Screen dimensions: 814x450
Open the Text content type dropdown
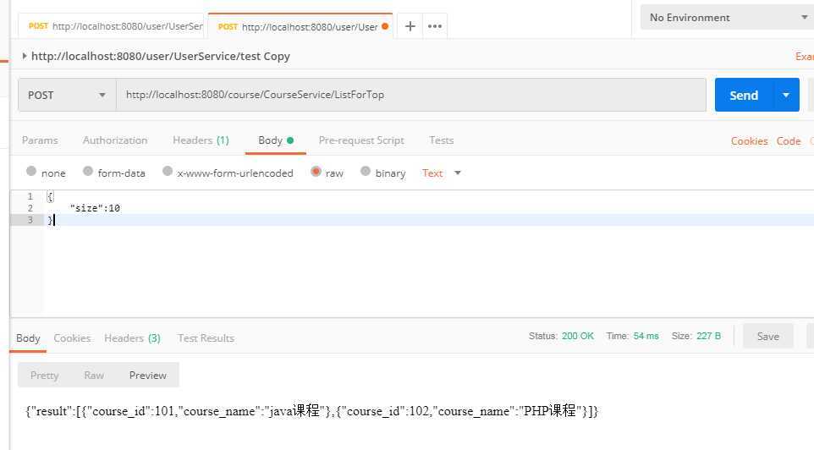click(441, 173)
